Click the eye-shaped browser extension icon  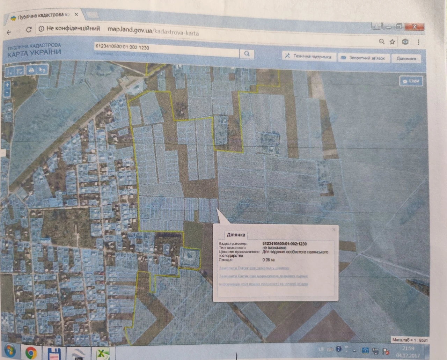click(405, 42)
